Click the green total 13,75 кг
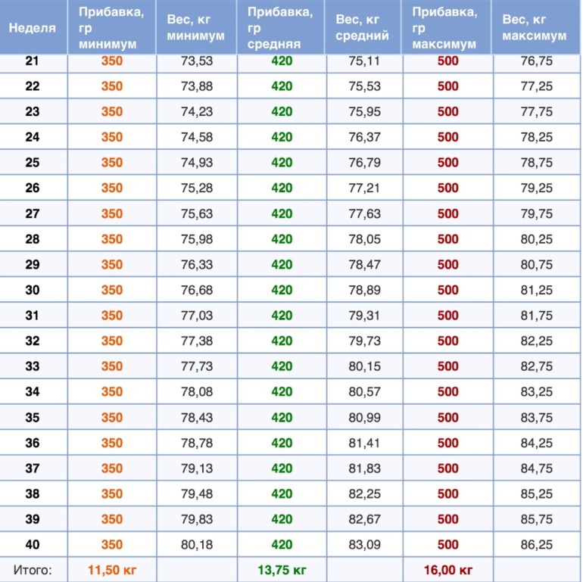Image resolution: width=583 pixels, height=582 pixels. tap(282, 569)
